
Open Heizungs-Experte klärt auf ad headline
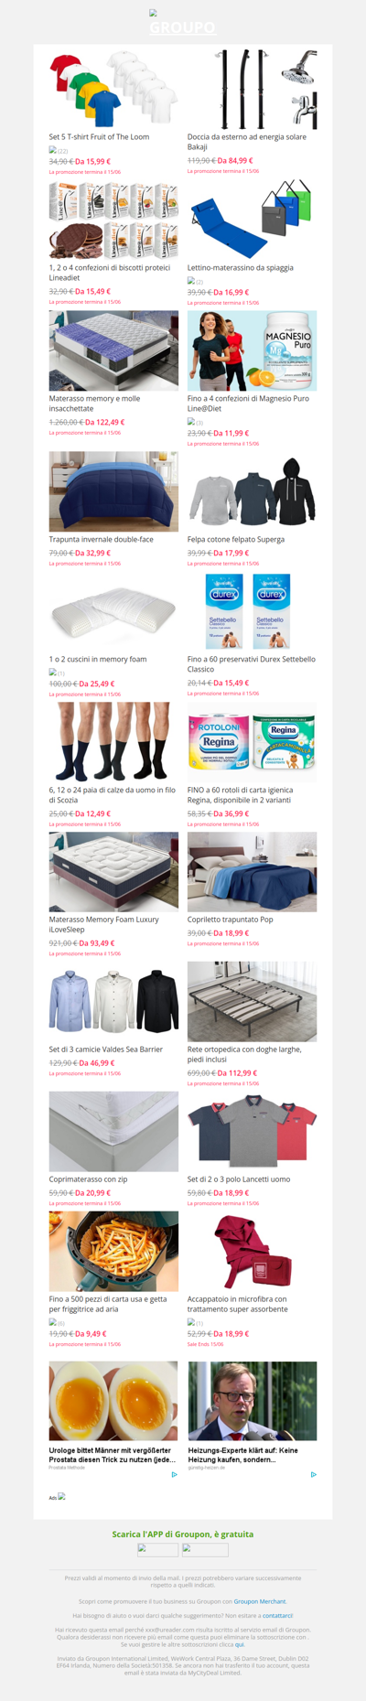[242, 1455]
